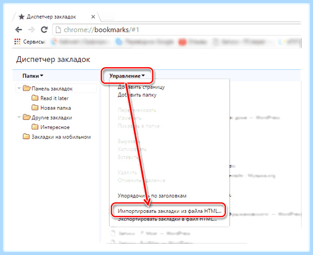
Task: Collapse the Панель закладок tree arrow
Action: click(x=19, y=88)
